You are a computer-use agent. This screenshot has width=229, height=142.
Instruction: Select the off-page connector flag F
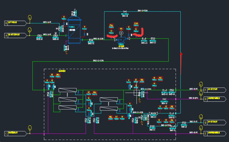point(215,90)
